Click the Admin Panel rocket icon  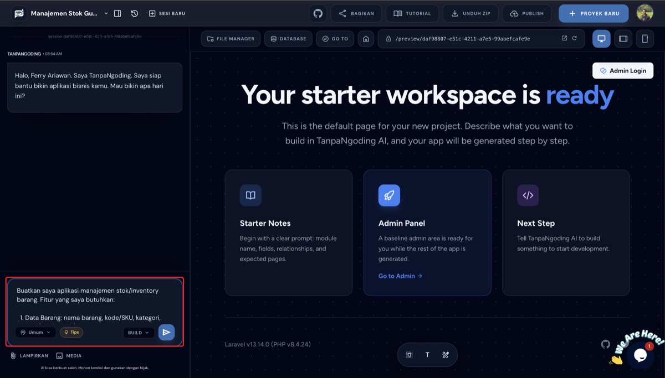pyautogui.click(x=389, y=195)
